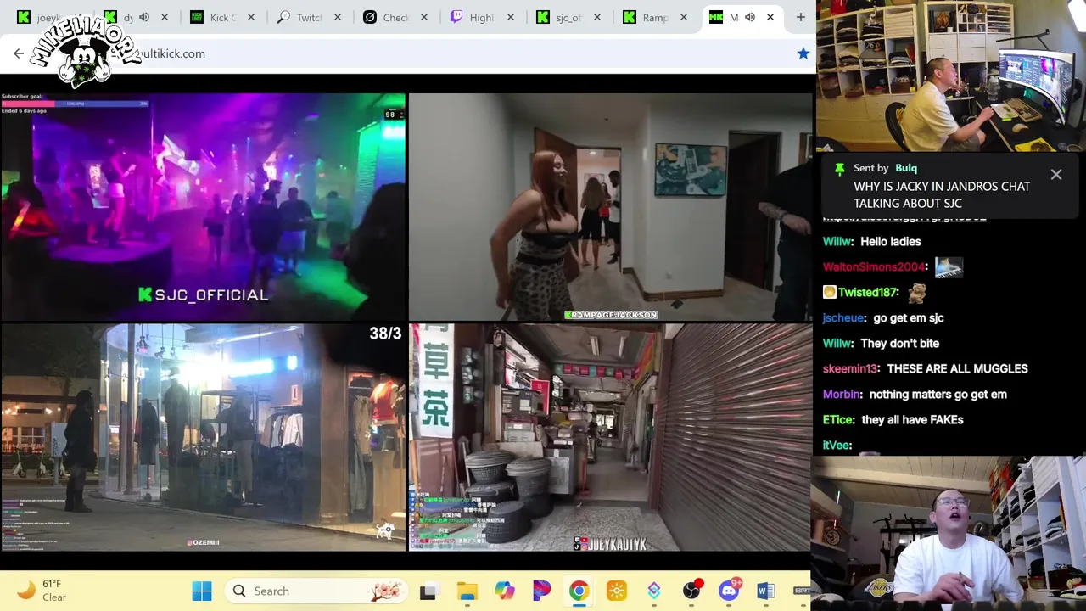Switch to the Check tab
This screenshot has width=1086, height=611.
point(394,17)
